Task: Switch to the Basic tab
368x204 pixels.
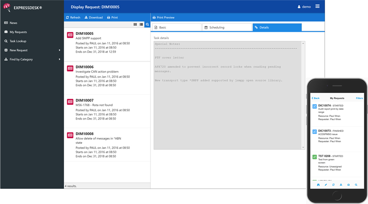Action: tap(177, 28)
